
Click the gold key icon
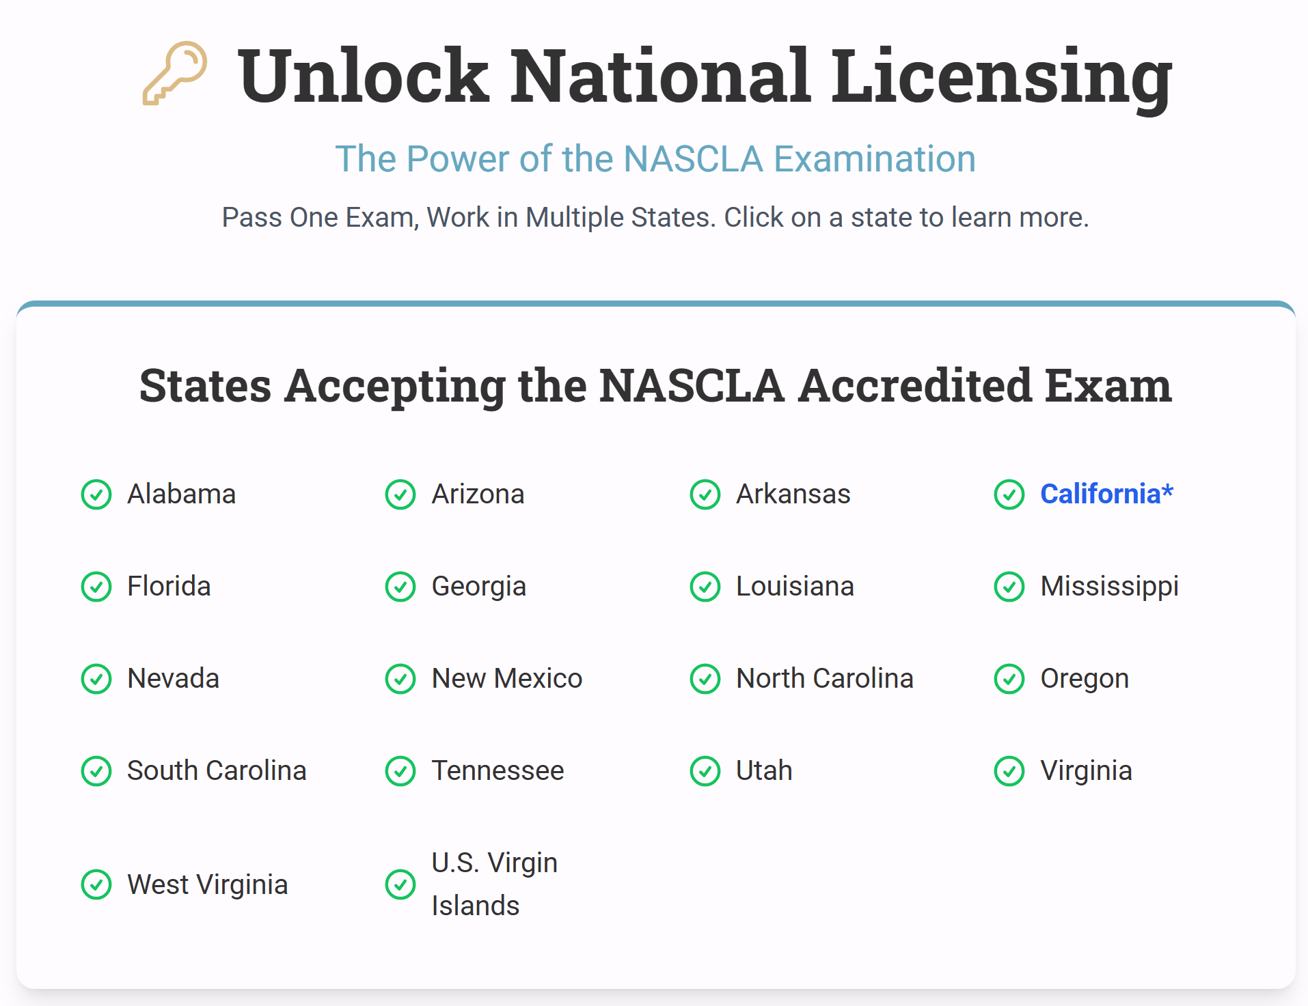click(175, 73)
